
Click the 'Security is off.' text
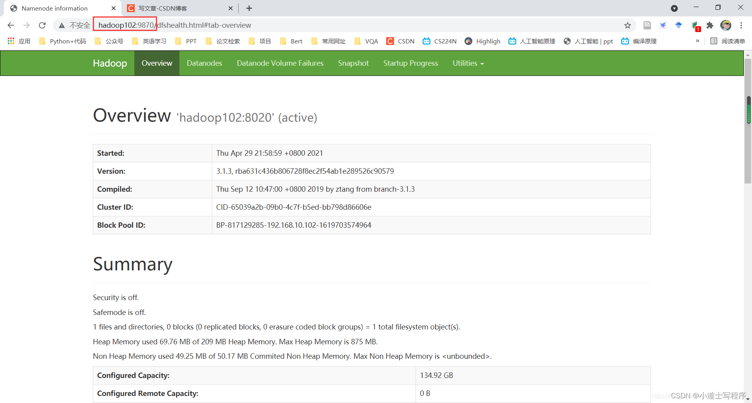coord(116,297)
